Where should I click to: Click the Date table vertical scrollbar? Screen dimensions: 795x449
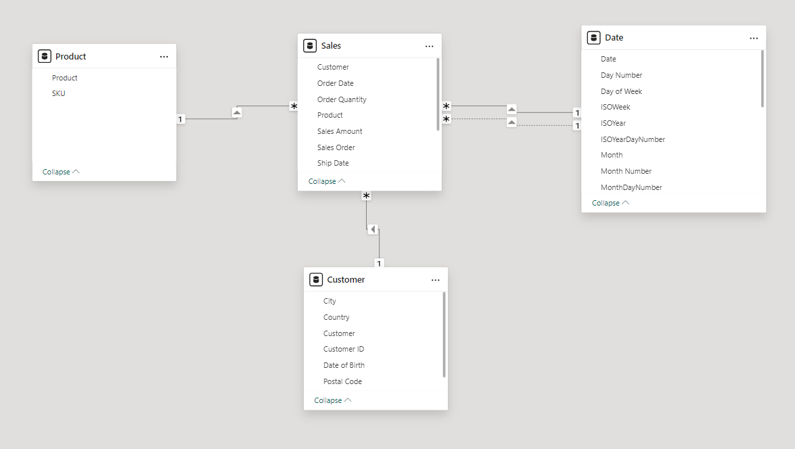point(762,78)
